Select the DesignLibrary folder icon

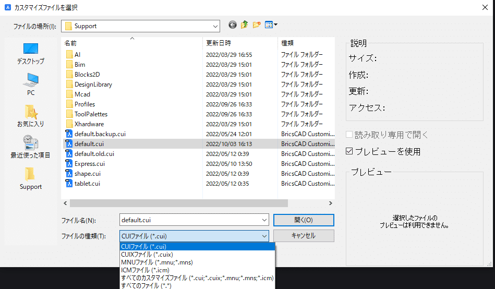point(69,85)
